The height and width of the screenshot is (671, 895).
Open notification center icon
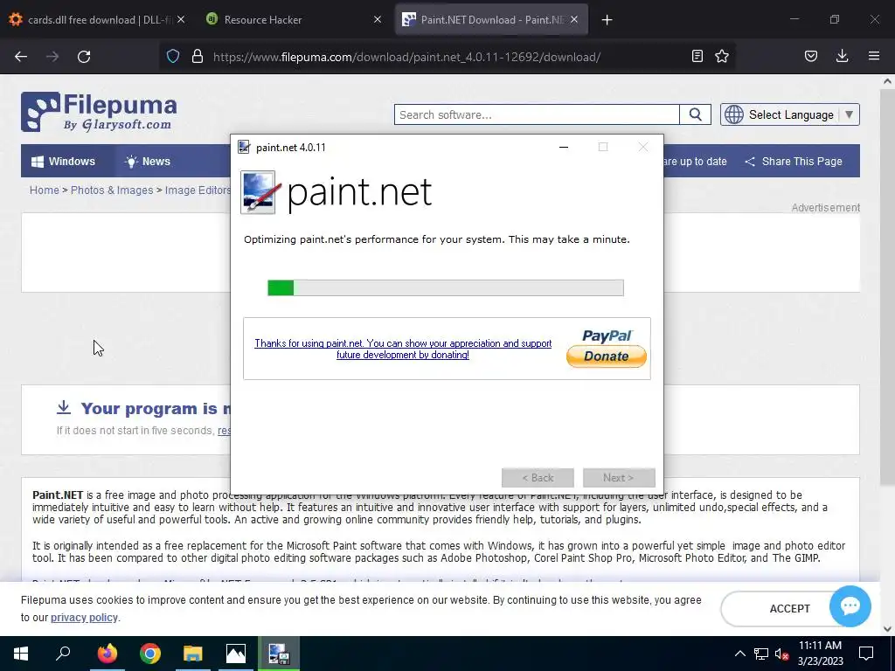point(866,654)
